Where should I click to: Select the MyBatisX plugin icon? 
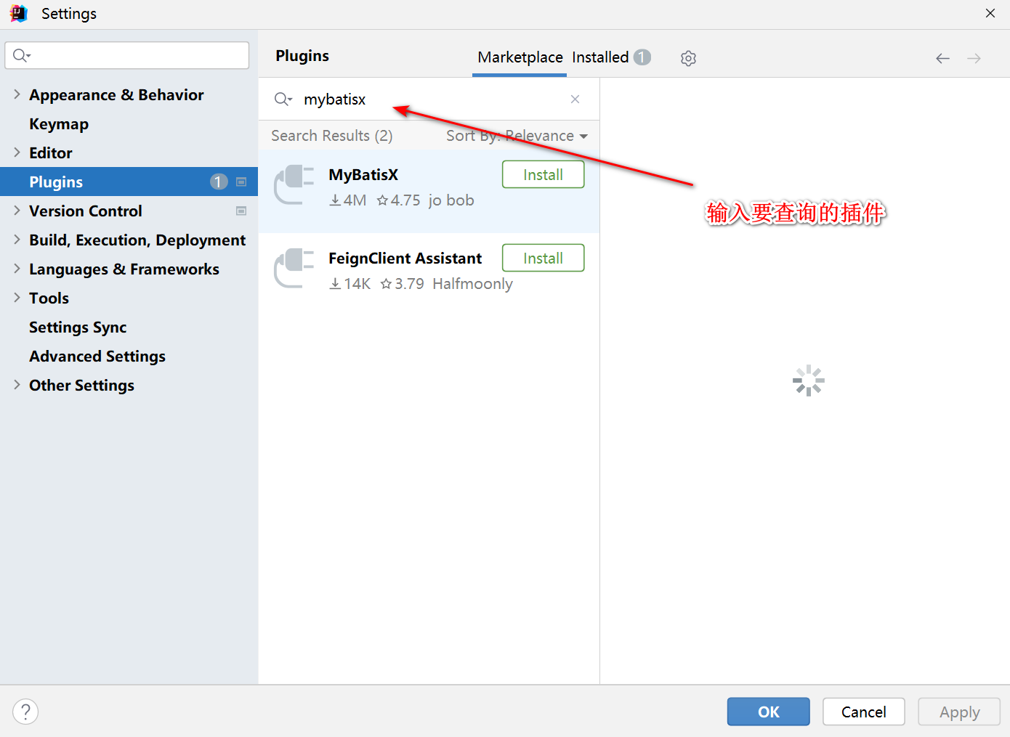click(x=294, y=184)
